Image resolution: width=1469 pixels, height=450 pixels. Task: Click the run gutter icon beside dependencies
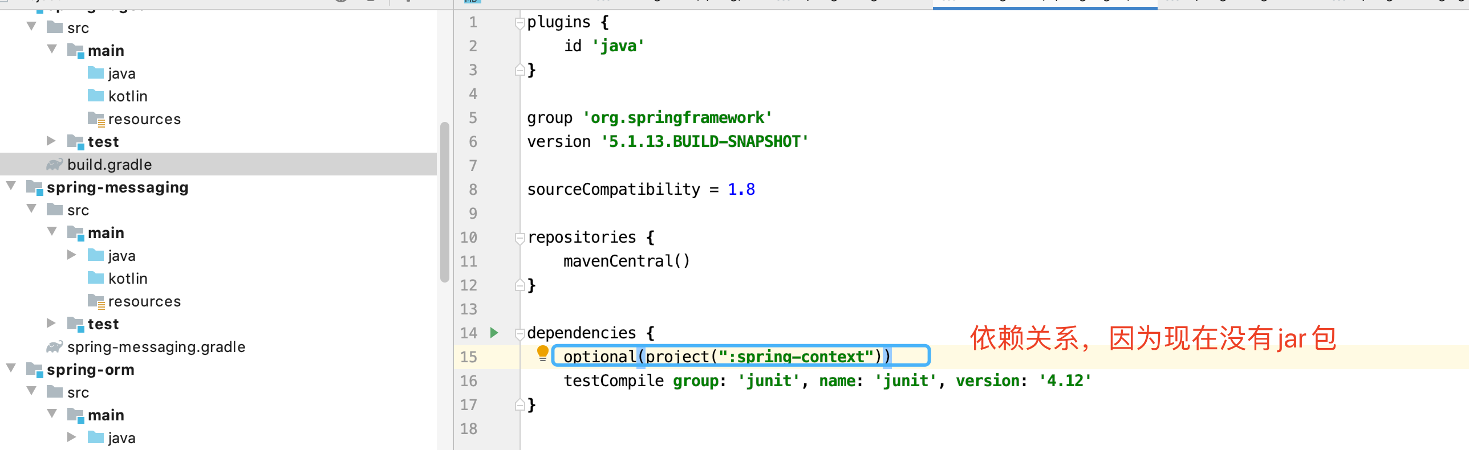pyautogui.click(x=494, y=333)
